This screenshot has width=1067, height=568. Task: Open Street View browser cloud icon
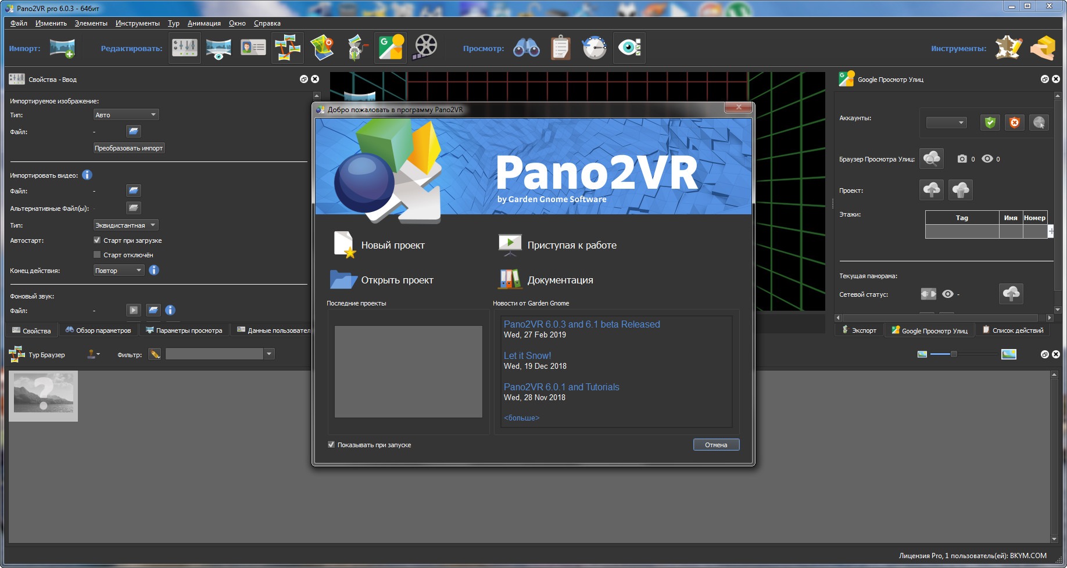click(x=932, y=159)
